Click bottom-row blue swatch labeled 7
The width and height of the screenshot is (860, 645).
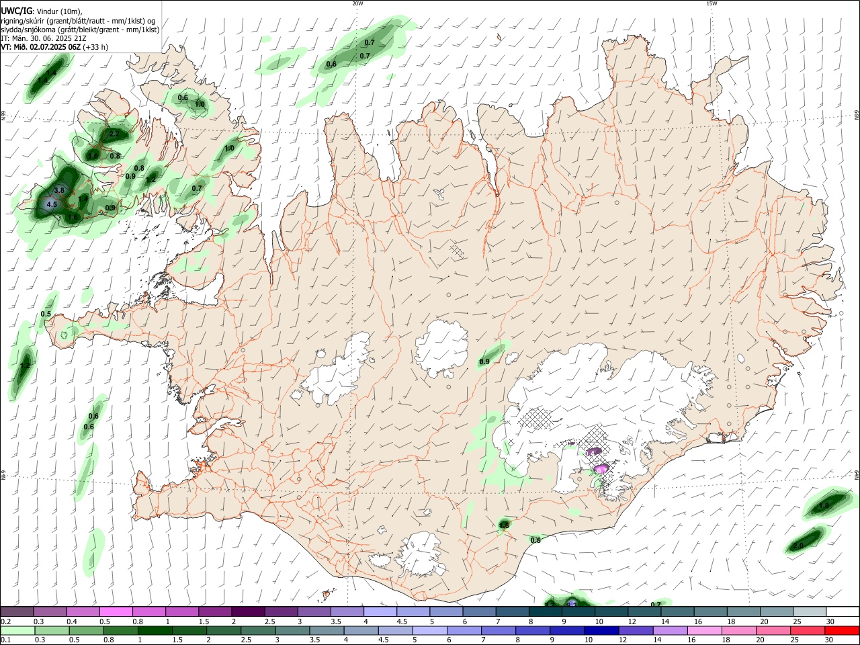click(x=498, y=631)
